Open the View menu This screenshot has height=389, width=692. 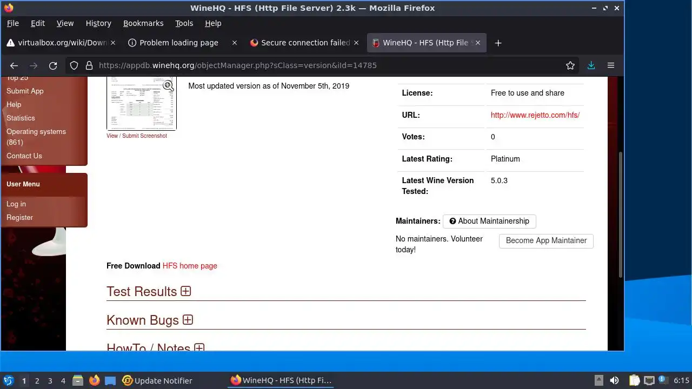(65, 23)
